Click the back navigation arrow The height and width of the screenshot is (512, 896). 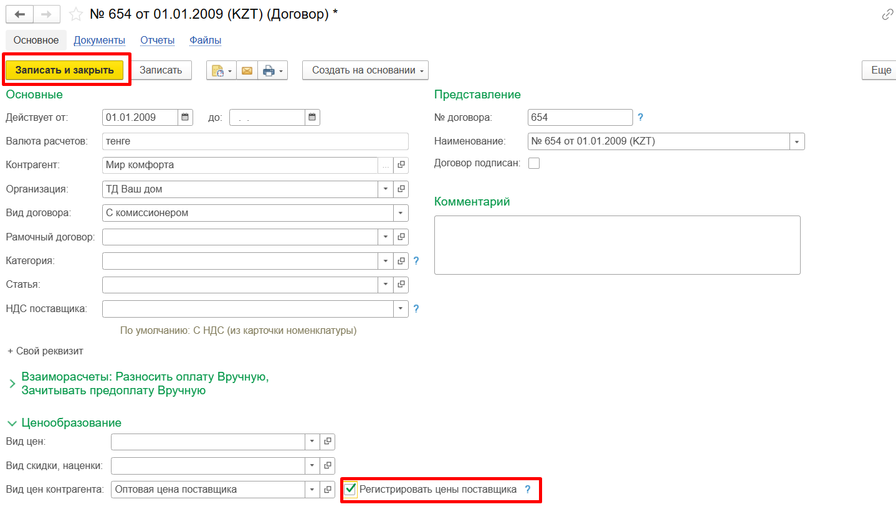19,14
